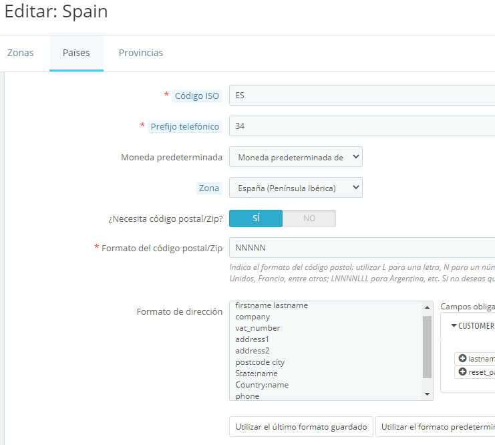Click Utilizar el último formato guardado button
This screenshot has width=495, height=445.
point(301,427)
